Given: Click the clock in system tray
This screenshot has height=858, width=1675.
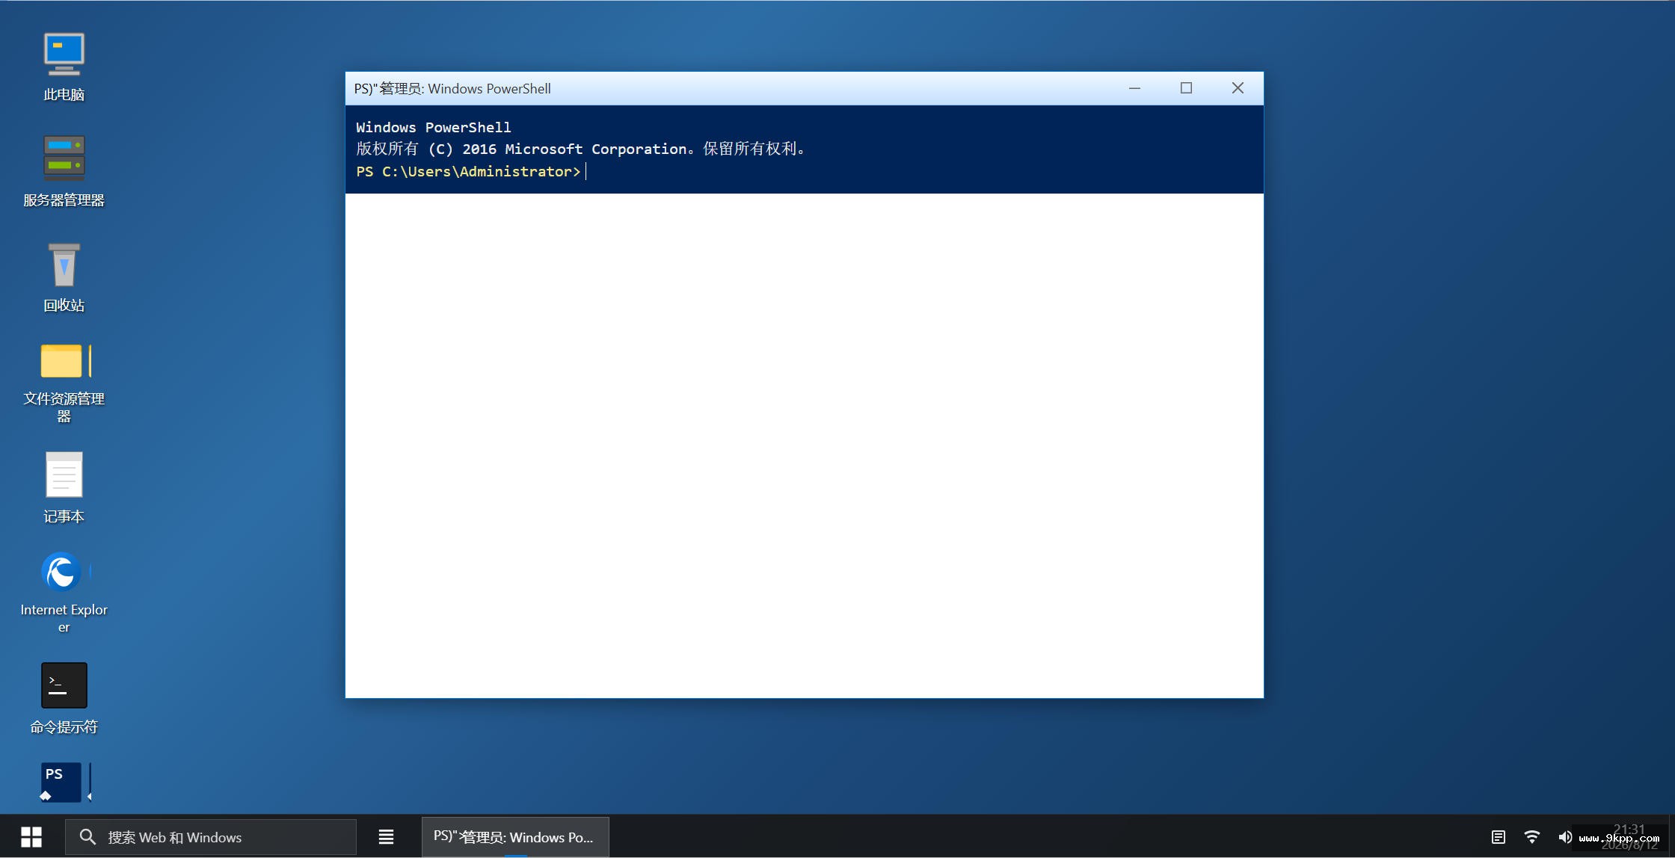Looking at the screenshot, I should click(x=1629, y=837).
